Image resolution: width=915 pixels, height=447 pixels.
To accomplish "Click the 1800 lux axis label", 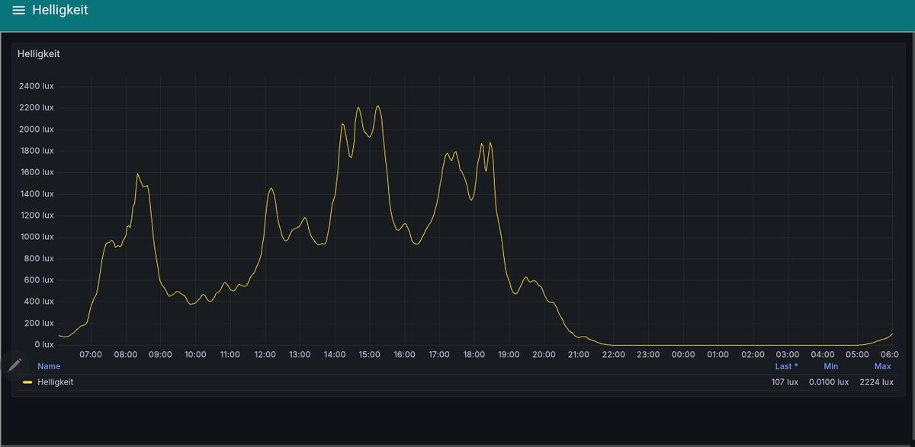I will 37,151.
